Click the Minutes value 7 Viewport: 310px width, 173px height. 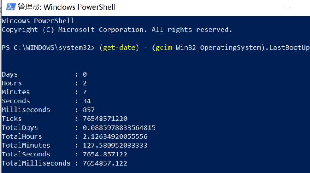click(x=84, y=92)
